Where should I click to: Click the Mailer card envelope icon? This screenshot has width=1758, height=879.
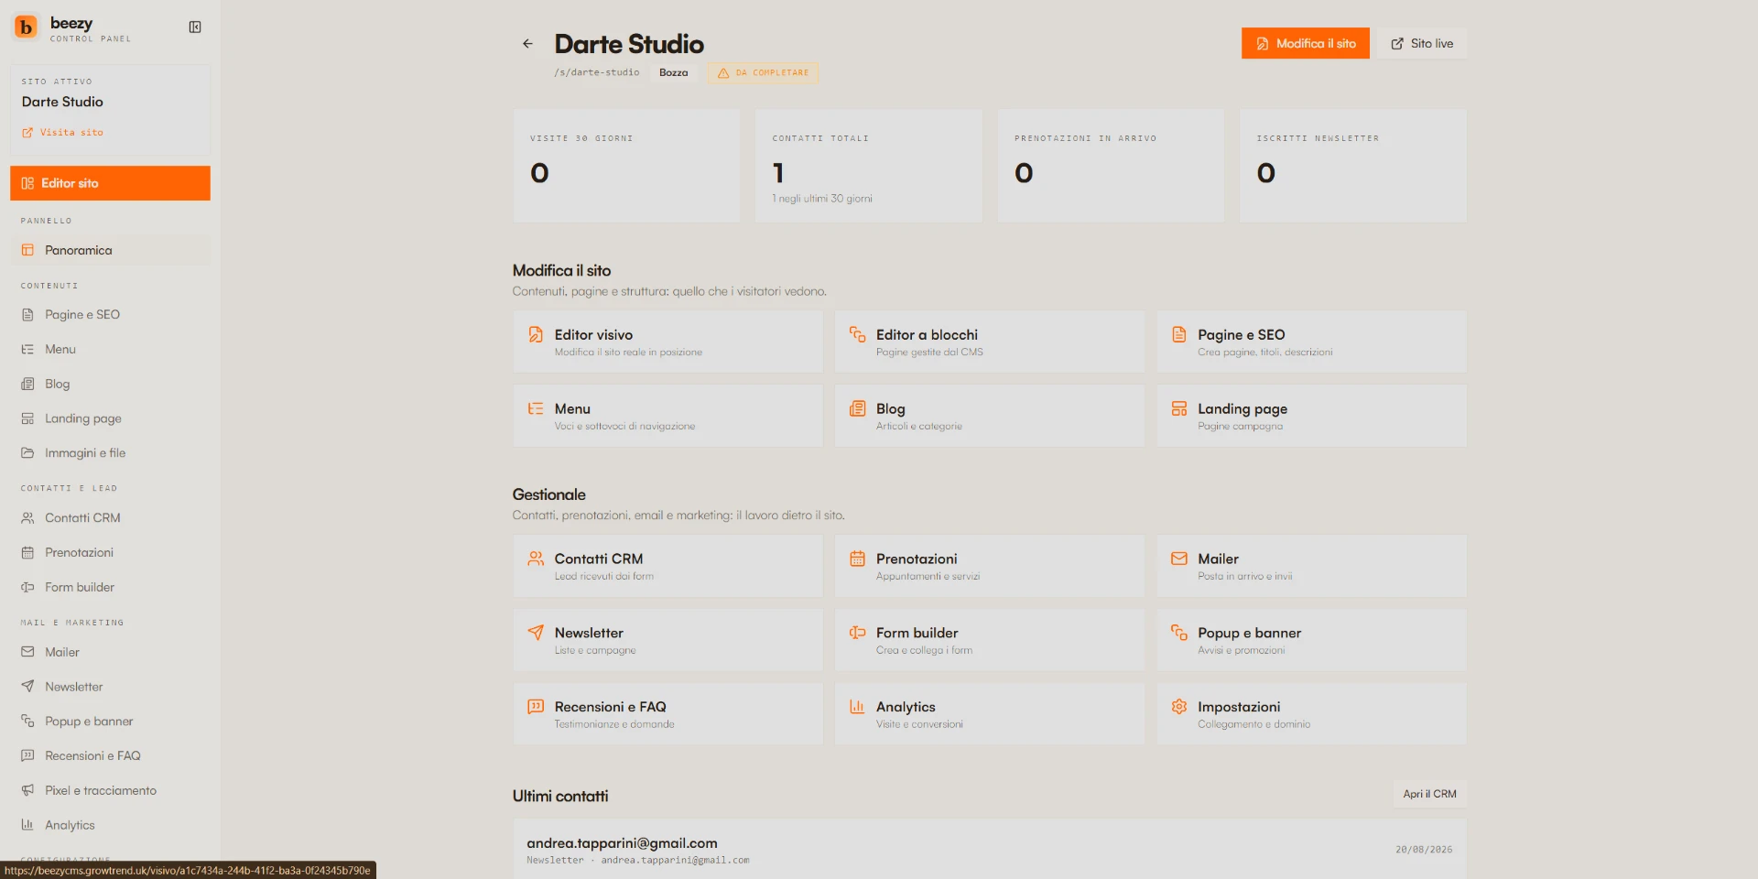[x=1179, y=559]
